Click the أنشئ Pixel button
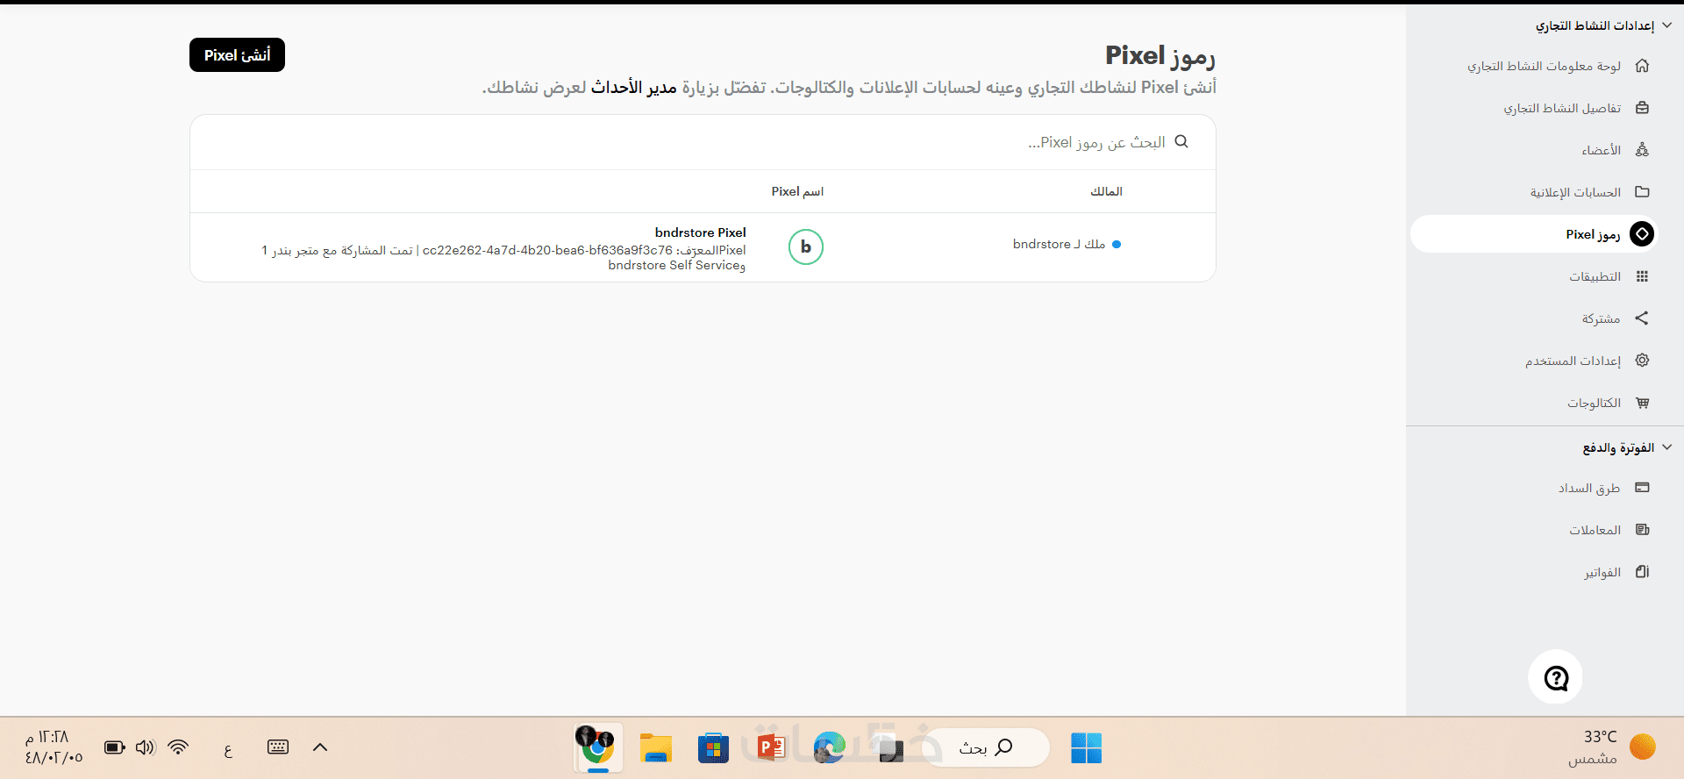Screen dimensions: 1684x779 pyautogui.click(x=237, y=55)
